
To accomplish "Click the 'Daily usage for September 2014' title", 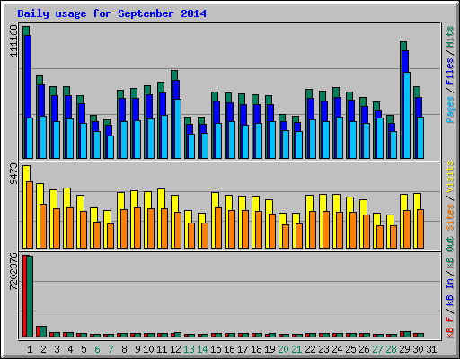I will (111, 13).
